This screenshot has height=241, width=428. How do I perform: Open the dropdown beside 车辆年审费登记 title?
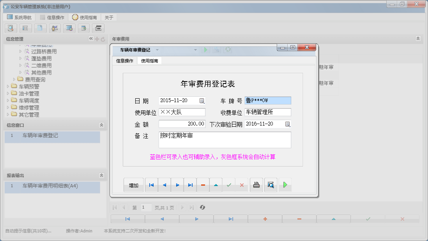pyautogui.click(x=158, y=50)
